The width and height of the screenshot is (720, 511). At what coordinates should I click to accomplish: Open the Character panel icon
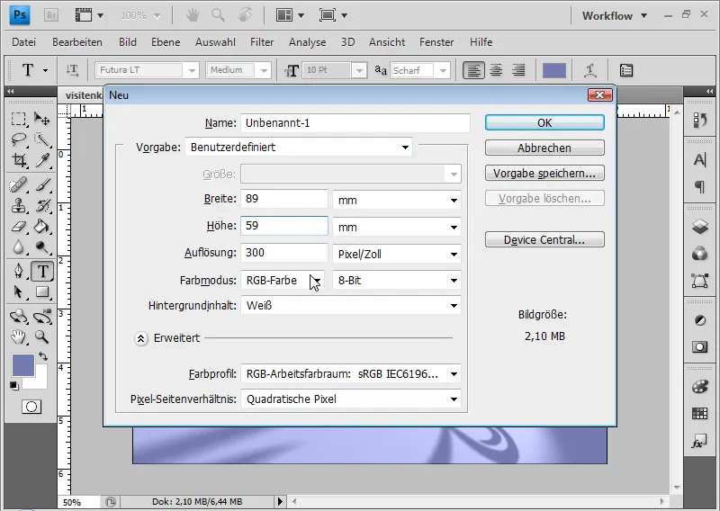coord(699,160)
